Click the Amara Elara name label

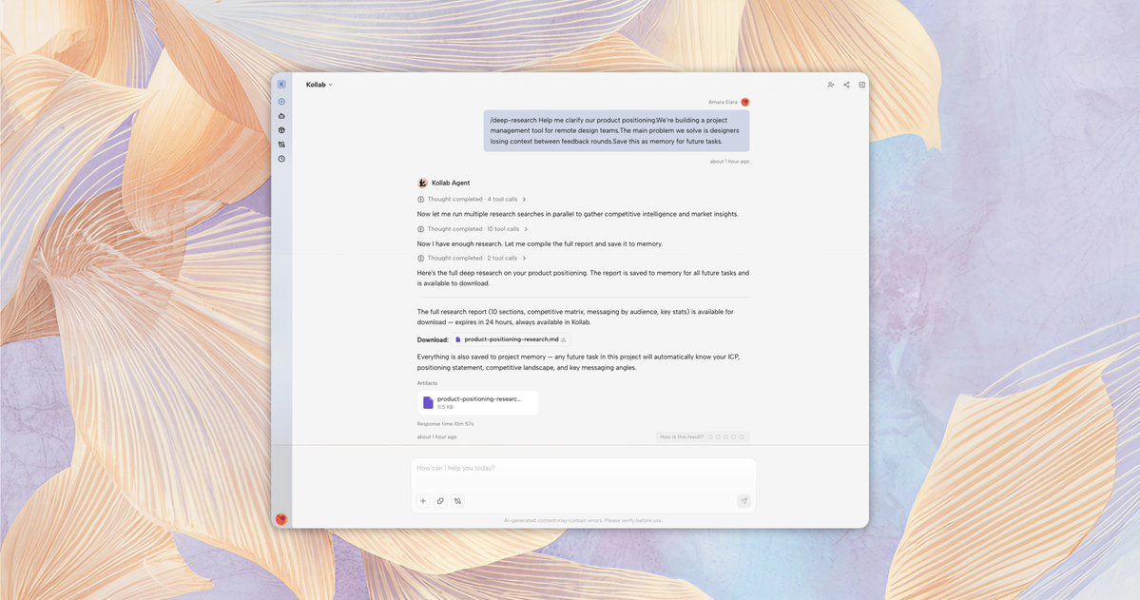pos(723,103)
